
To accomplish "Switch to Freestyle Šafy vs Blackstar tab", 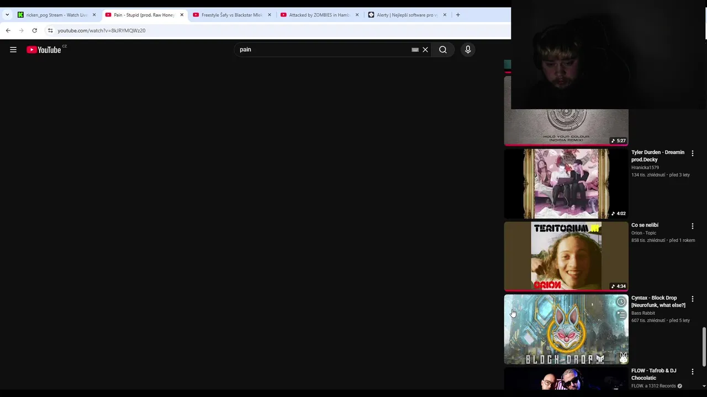I will 232,15.
